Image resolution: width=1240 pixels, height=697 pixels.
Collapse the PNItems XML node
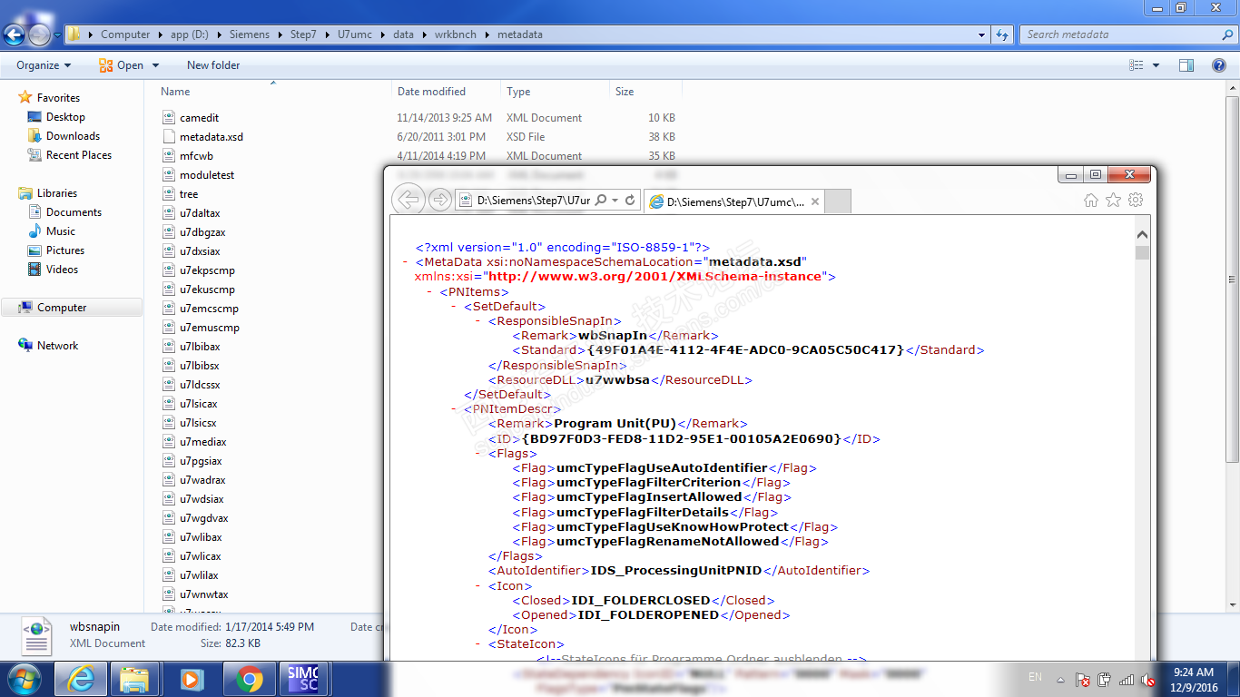click(x=430, y=292)
